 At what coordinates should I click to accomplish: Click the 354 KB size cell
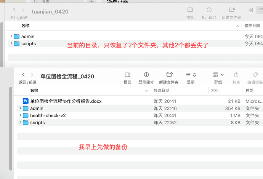(x=233, y=109)
